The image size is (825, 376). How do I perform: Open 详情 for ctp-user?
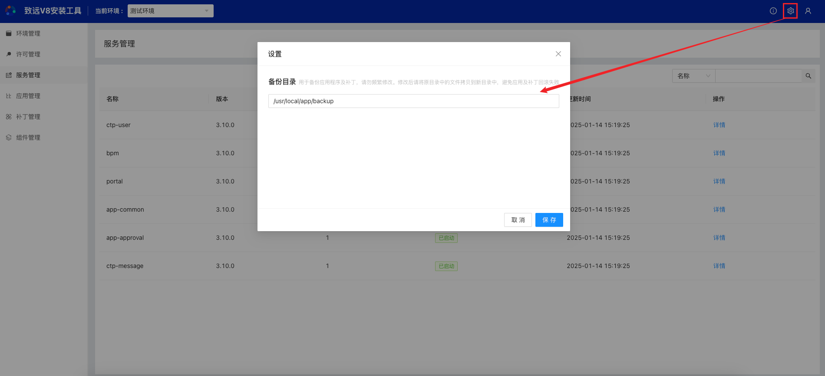coord(719,125)
